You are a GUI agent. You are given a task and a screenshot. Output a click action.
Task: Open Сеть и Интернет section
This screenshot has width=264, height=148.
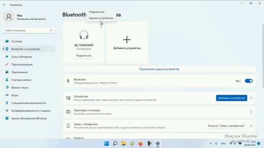point(29,57)
